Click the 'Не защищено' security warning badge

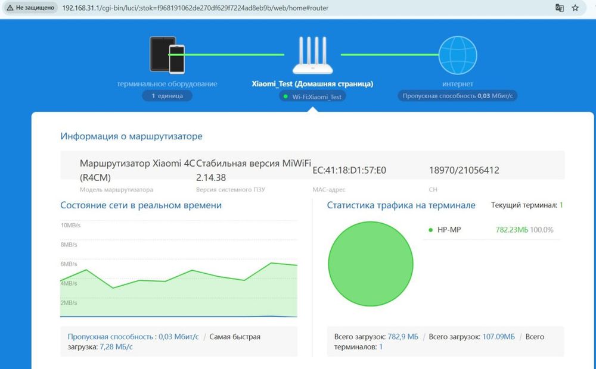tap(30, 8)
